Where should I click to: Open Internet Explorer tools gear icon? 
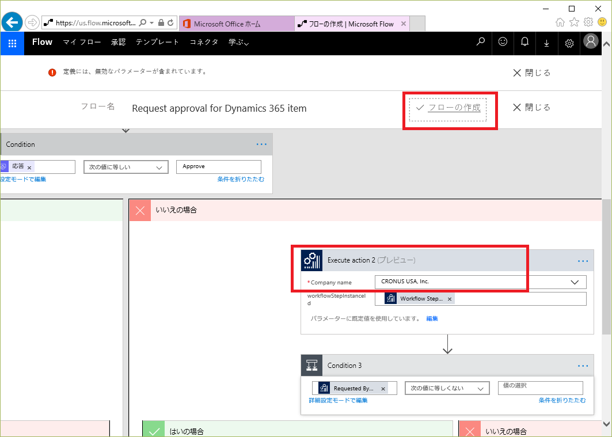[x=588, y=22]
